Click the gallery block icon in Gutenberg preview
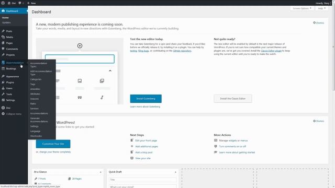 tap(102, 81)
